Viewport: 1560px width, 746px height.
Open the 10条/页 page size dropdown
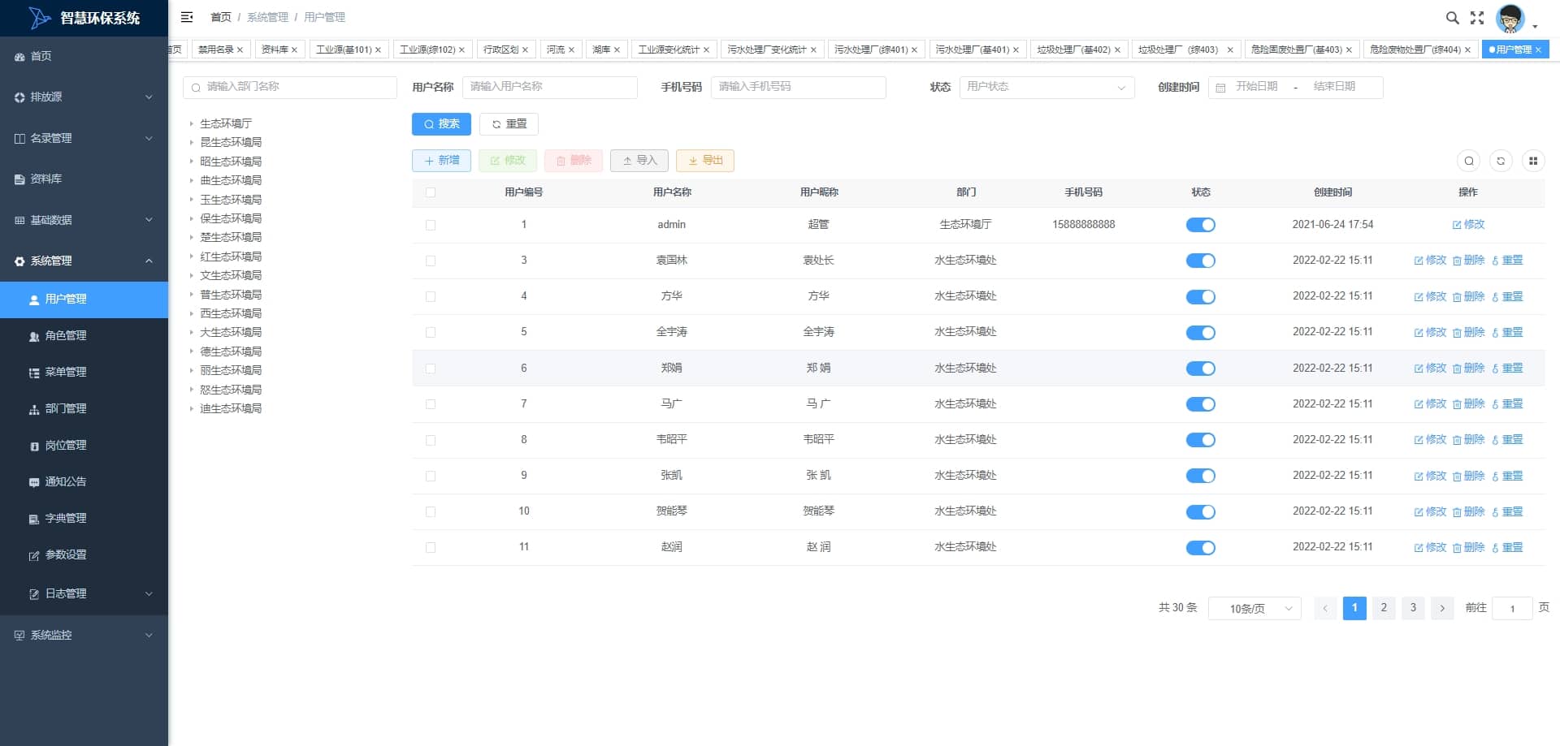1254,608
